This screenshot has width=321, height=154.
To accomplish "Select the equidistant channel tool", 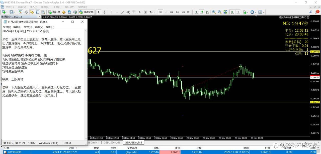I will click(x=128, y=12).
